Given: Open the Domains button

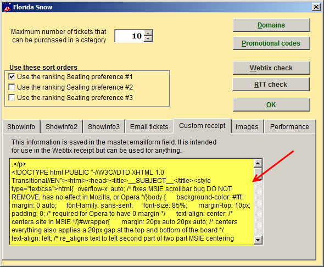Looking at the screenshot, I should coord(271,25).
